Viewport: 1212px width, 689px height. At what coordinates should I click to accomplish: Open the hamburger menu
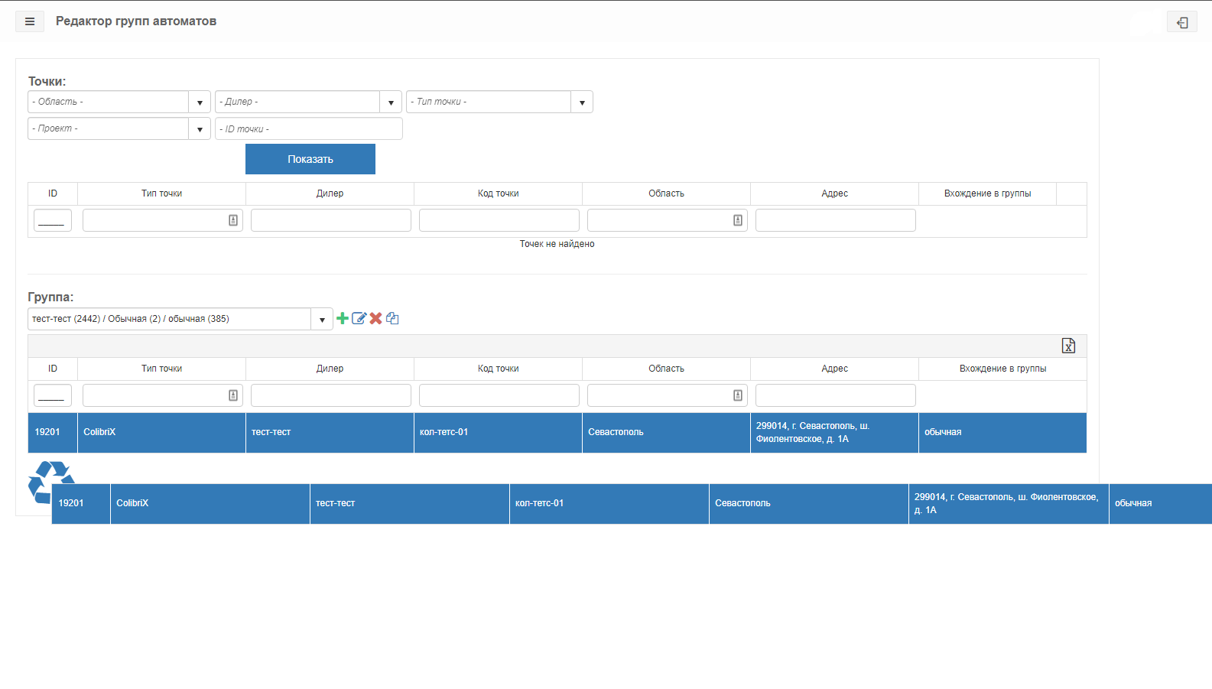[30, 21]
